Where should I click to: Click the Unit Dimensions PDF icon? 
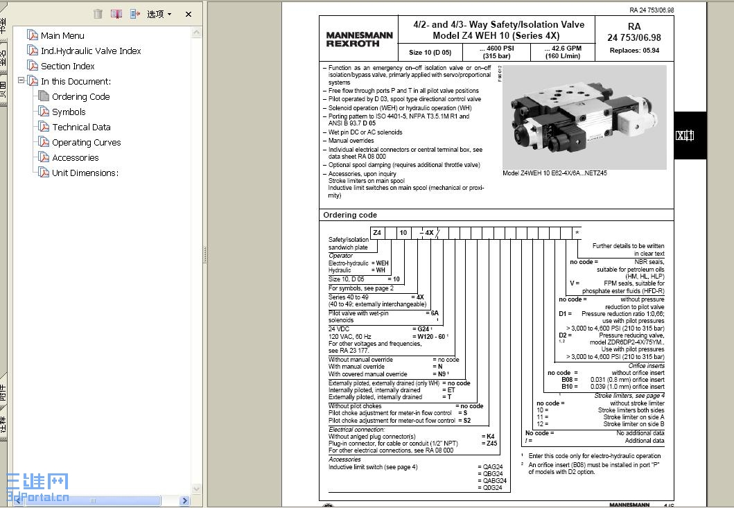pos(44,173)
